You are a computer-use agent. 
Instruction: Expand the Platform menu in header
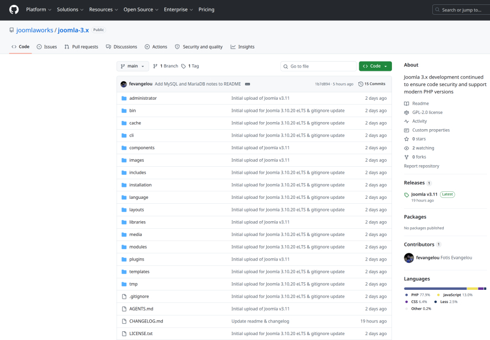[39, 10]
